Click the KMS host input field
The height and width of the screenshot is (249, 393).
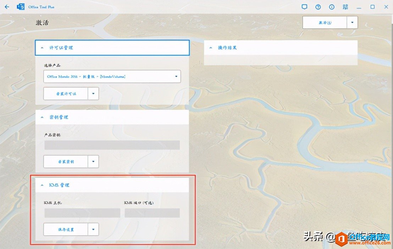pyautogui.click(x=82, y=212)
